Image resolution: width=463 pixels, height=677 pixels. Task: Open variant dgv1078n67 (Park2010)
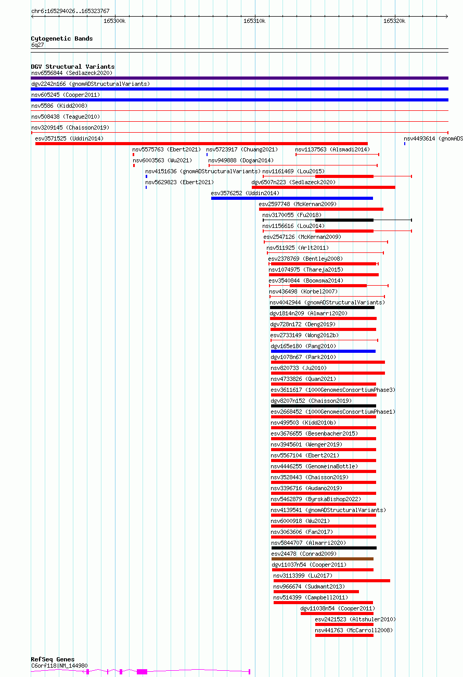pyautogui.click(x=303, y=357)
